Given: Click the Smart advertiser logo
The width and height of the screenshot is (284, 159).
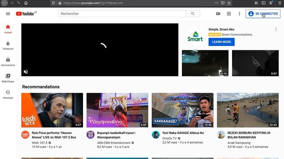Looking at the screenshot, I should [x=195, y=36].
